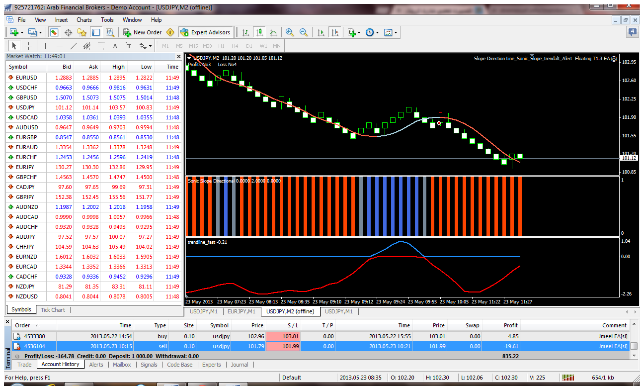Screen dimensions: 644x386
Task: Switch to the Tick Chart tab
Action: 53,309
